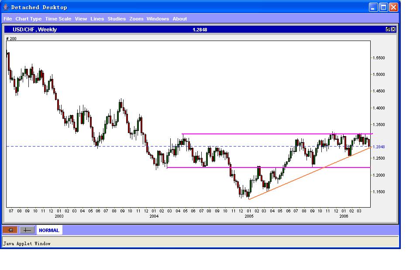Screen dimensions: 420x270
Task: Close the USD/CHF Weekly chart panel
Action: 393,29
